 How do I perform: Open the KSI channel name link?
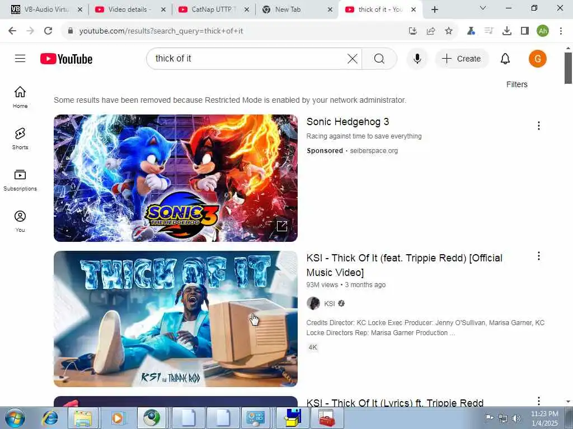tap(329, 303)
